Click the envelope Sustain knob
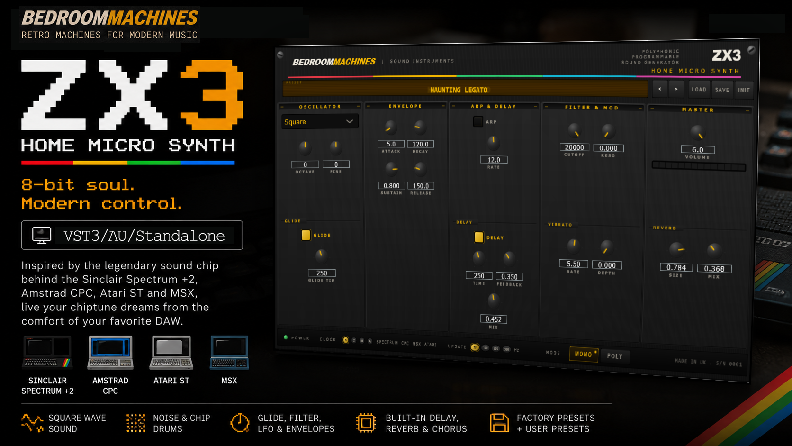 [391, 168]
